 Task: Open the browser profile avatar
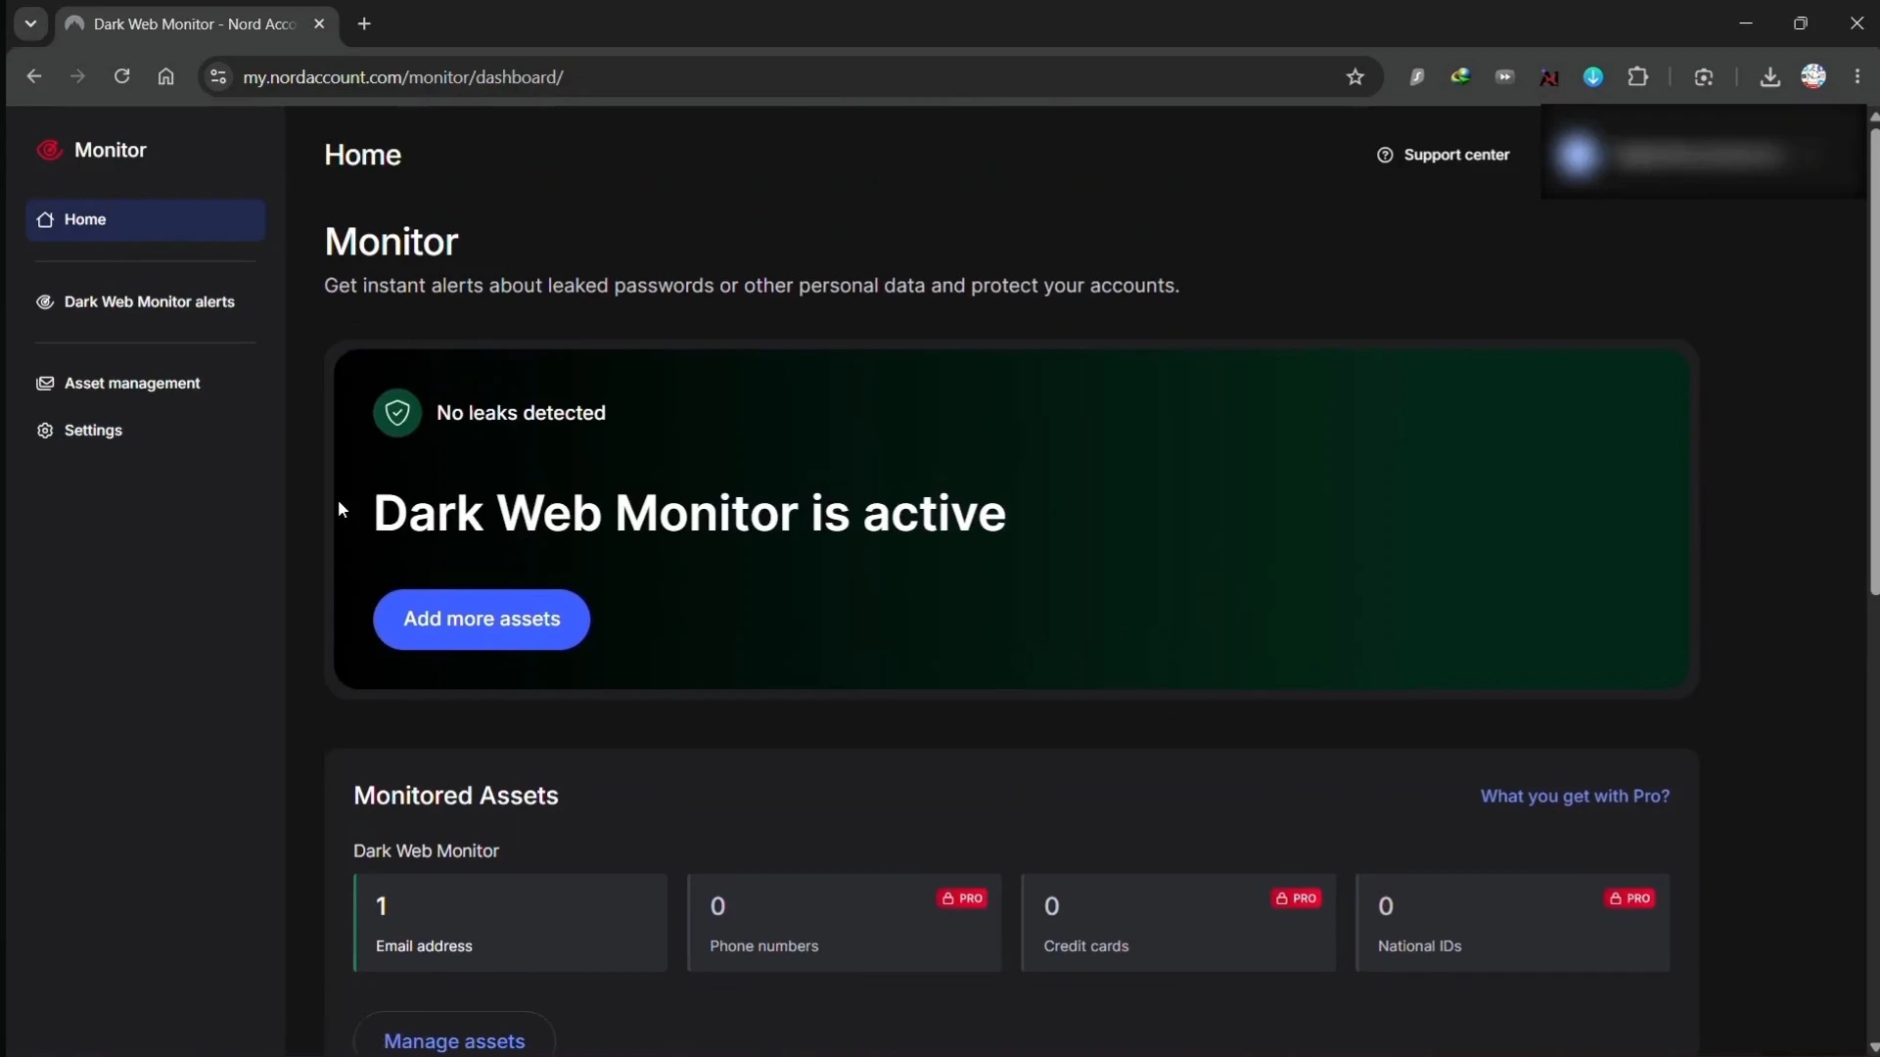(1813, 76)
